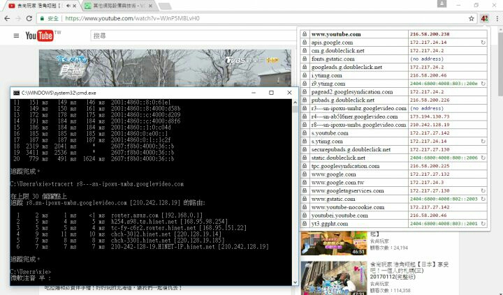Go back with the browser back arrow
This screenshot has width=503, height=295.
pyautogui.click(x=7, y=19)
